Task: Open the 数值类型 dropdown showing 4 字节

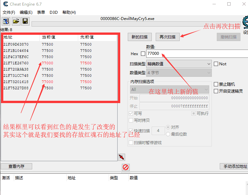Action: 179,73
